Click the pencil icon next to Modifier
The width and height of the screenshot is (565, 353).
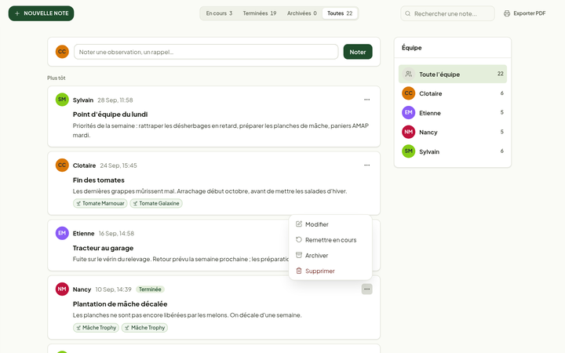pyautogui.click(x=299, y=224)
